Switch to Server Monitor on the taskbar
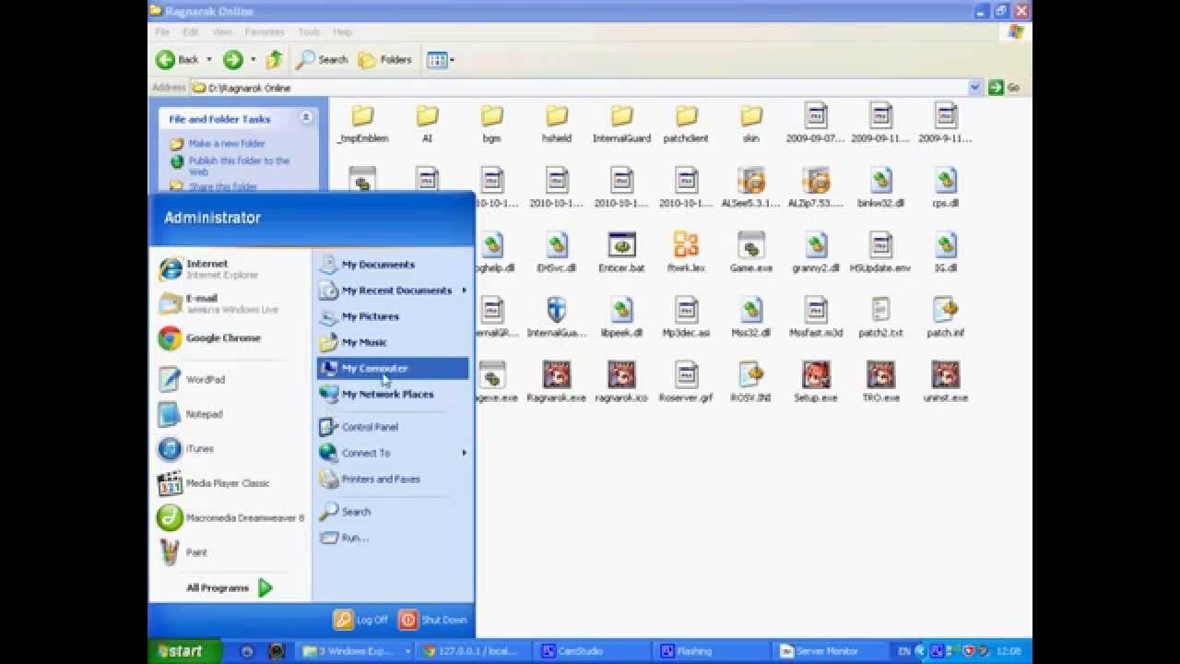Viewport: 1180px width, 664px height. point(830,651)
